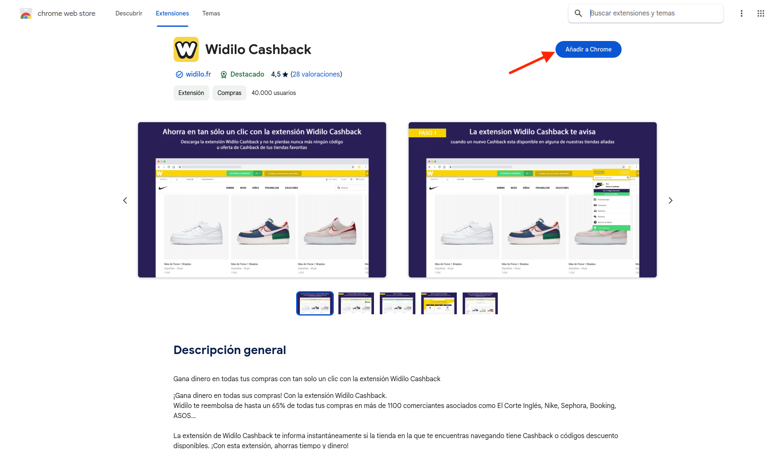Focus the Buscar extensiones y temas field
This screenshot has width=768, height=449.
coord(654,13)
